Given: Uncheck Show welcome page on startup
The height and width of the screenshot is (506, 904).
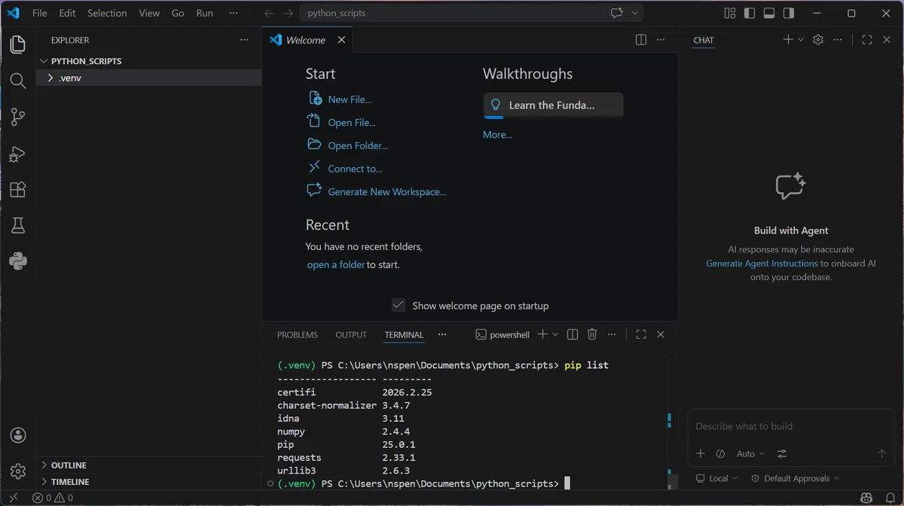Looking at the screenshot, I should [x=399, y=305].
